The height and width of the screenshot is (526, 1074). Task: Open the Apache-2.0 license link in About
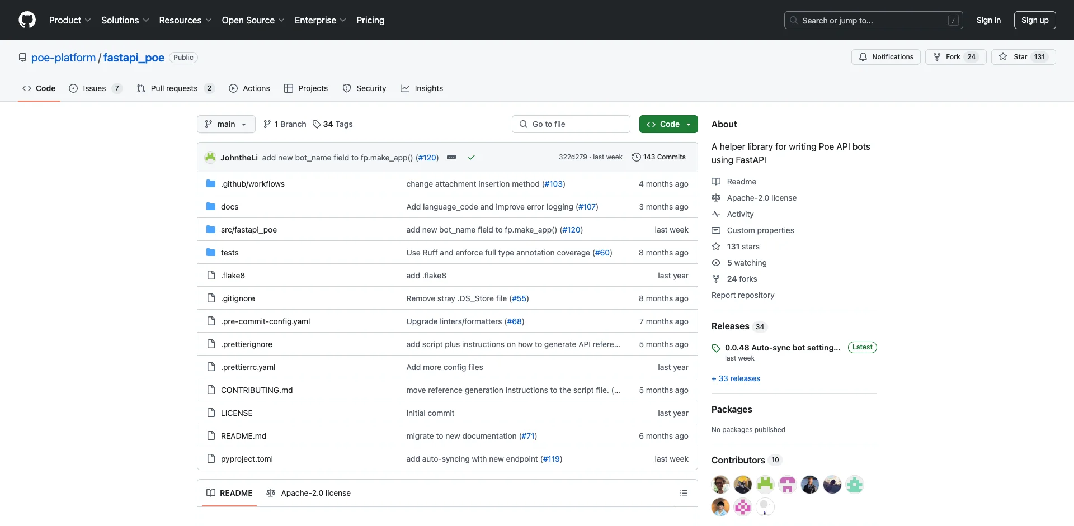754,198
